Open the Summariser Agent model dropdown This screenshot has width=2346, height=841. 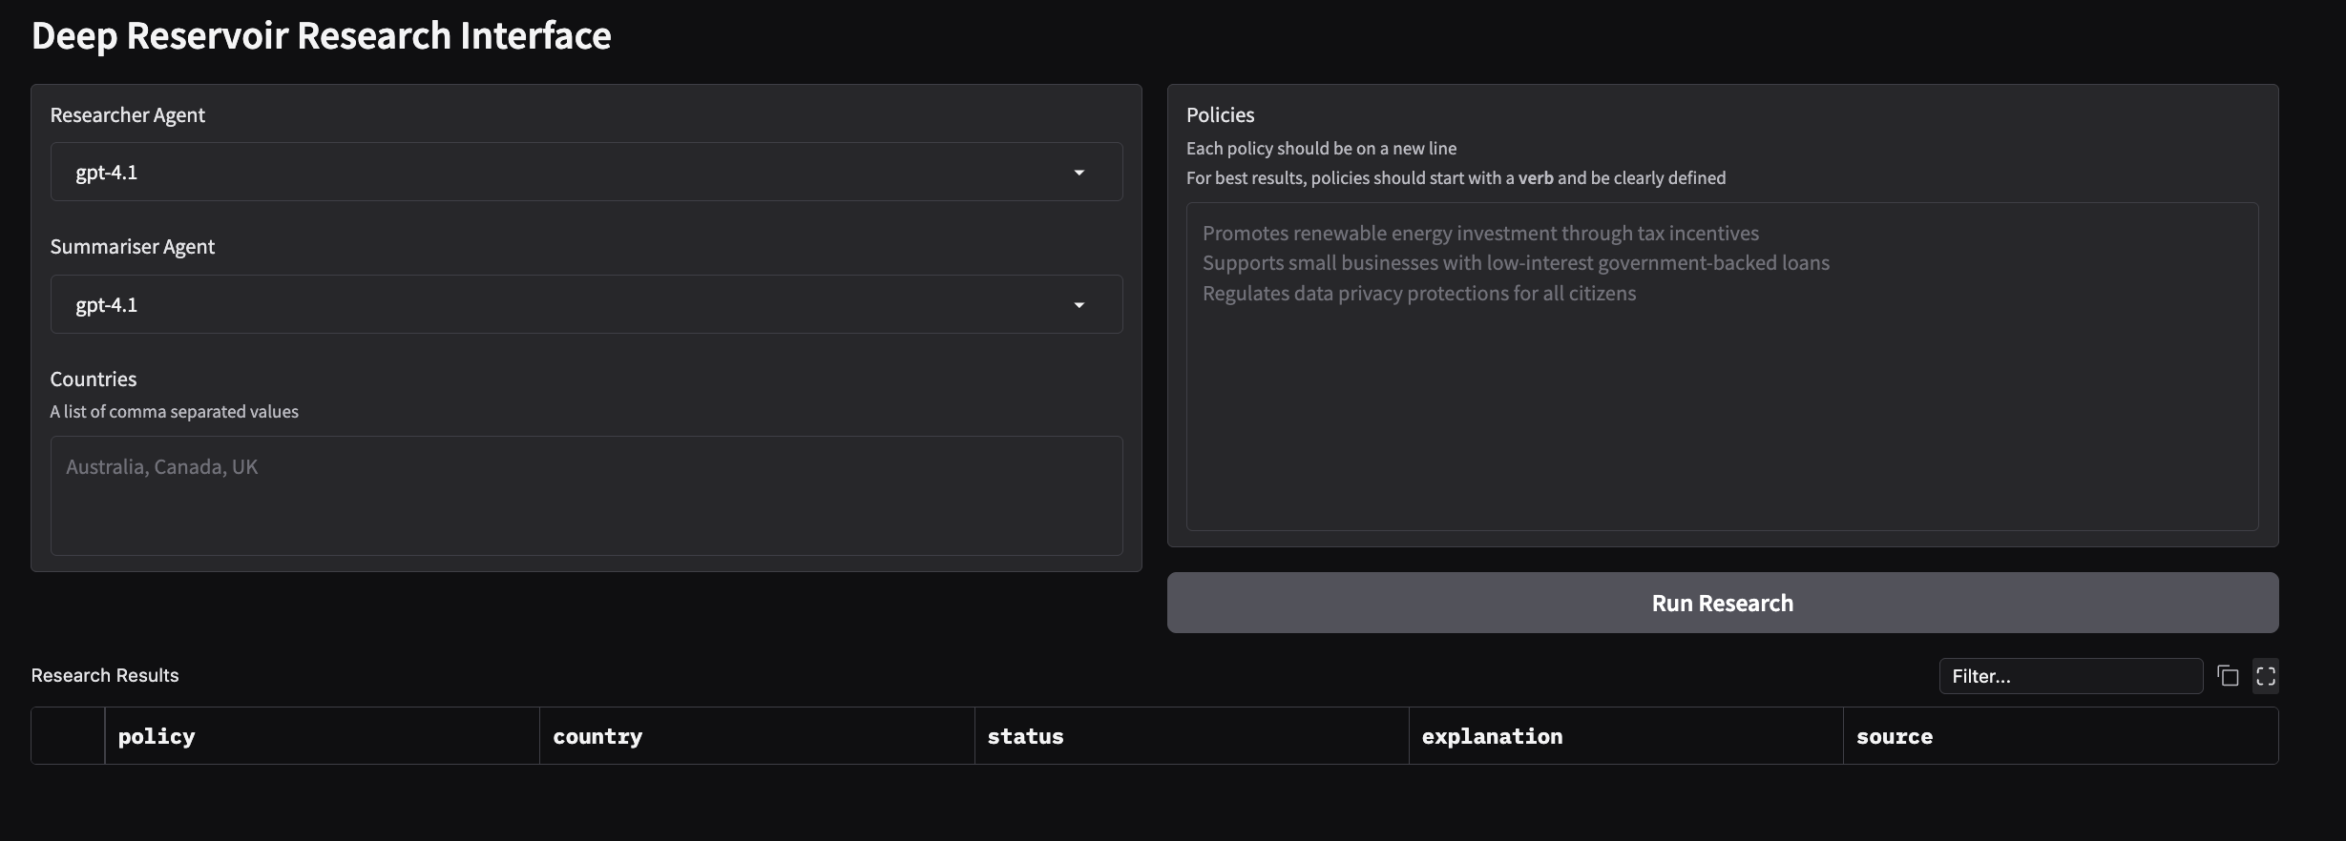coord(586,304)
